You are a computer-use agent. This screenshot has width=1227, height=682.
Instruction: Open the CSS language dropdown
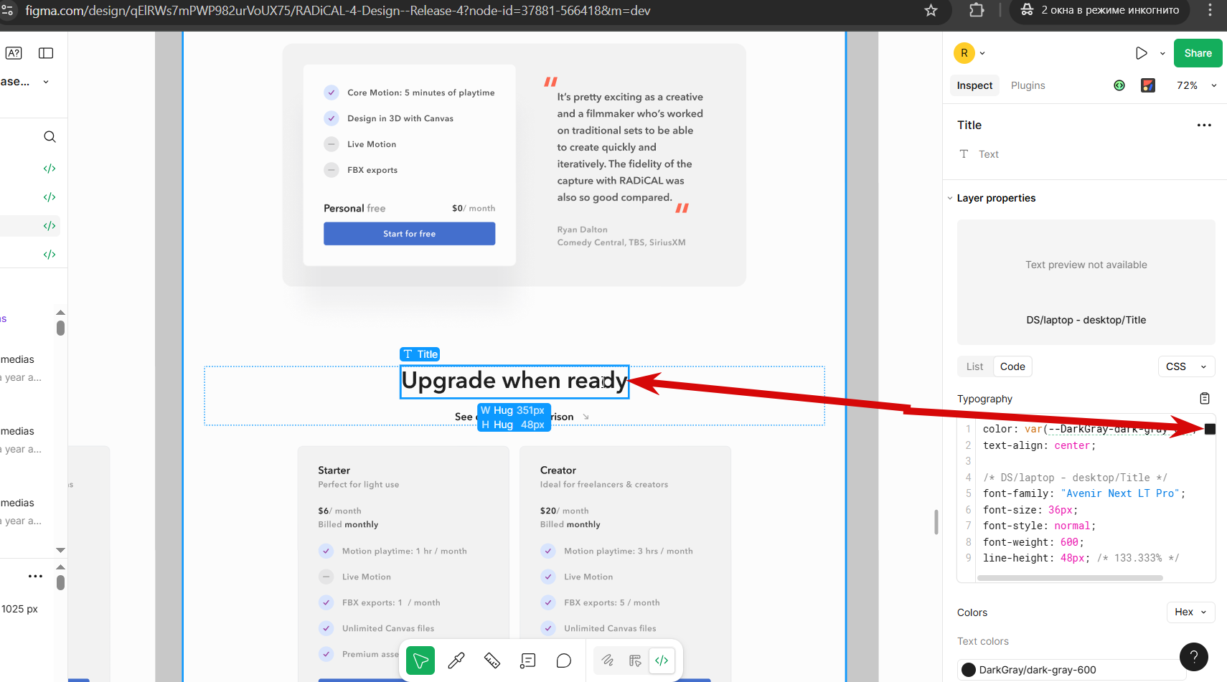click(x=1186, y=366)
